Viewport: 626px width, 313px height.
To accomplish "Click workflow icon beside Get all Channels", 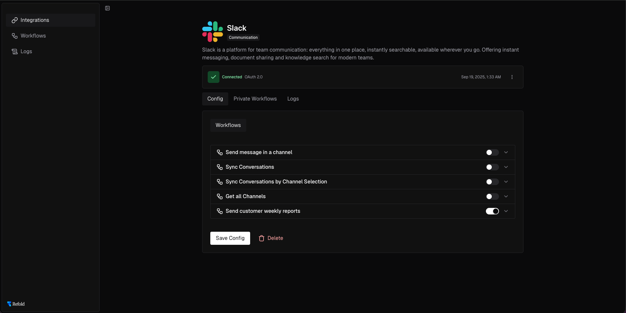I will click(220, 196).
